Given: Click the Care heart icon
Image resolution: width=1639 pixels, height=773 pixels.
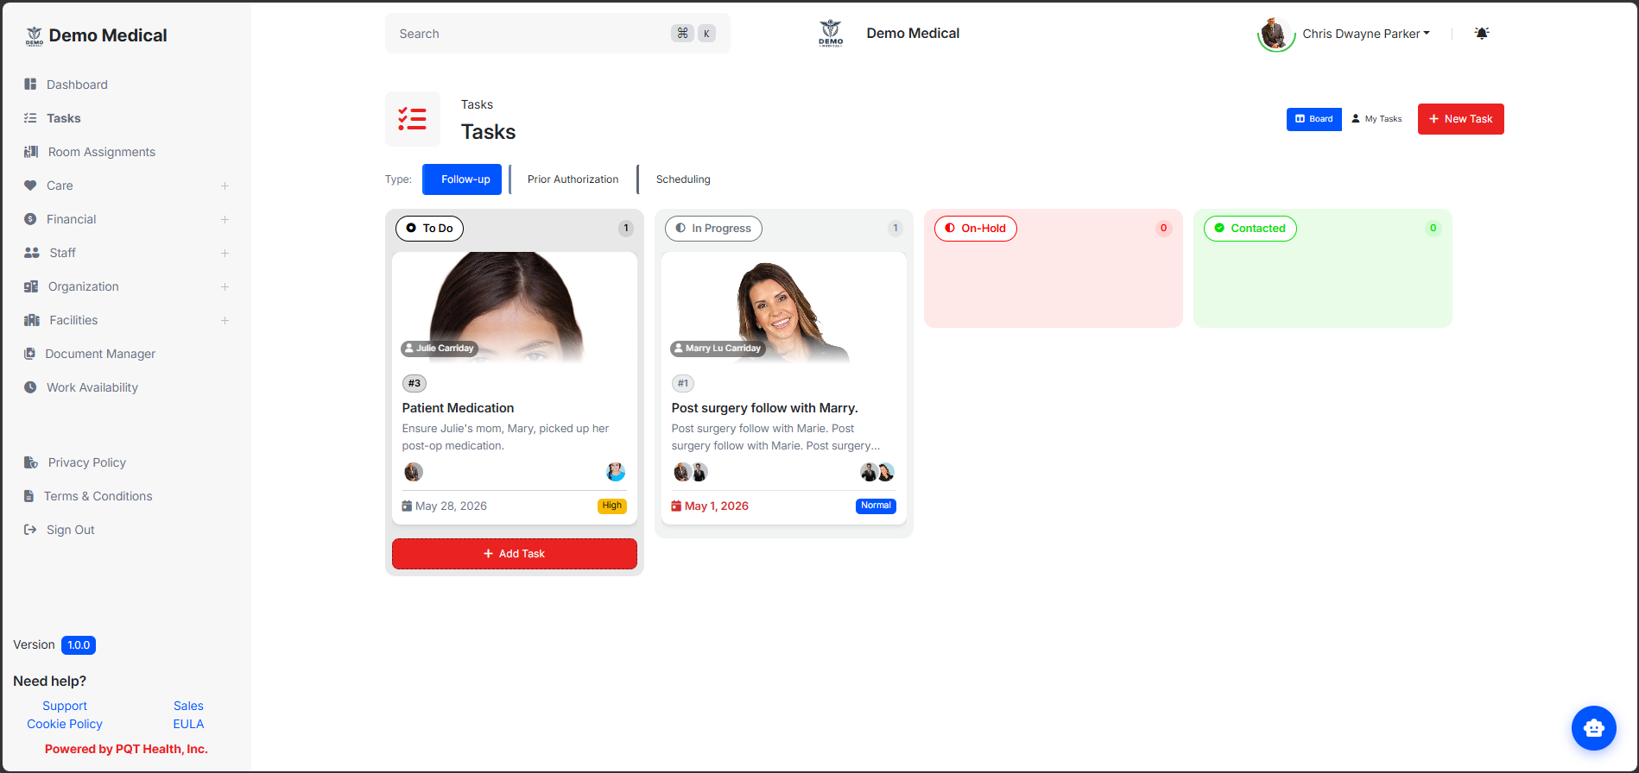Looking at the screenshot, I should click(30, 185).
